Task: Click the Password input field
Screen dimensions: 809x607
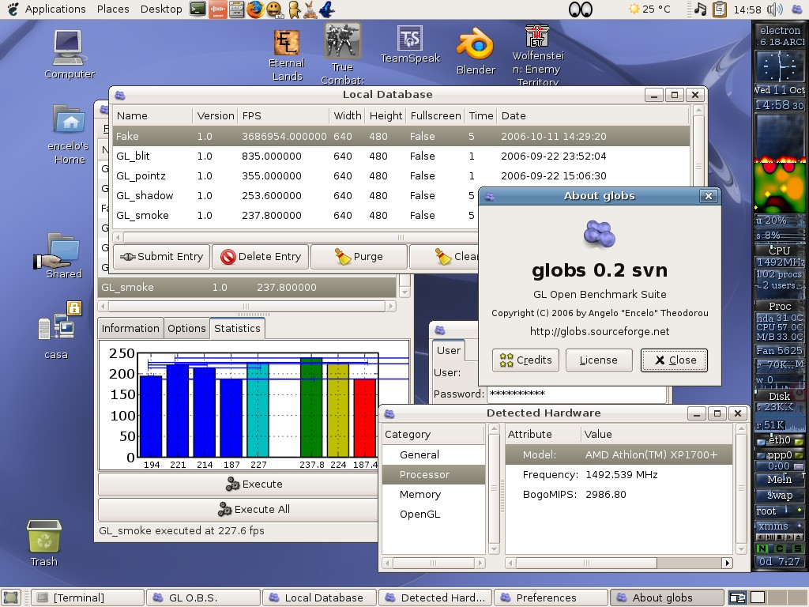Action: [577, 394]
